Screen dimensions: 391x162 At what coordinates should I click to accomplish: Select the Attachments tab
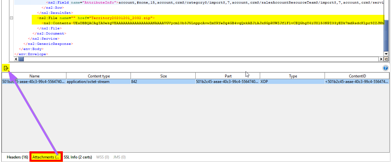[x=46, y=157]
